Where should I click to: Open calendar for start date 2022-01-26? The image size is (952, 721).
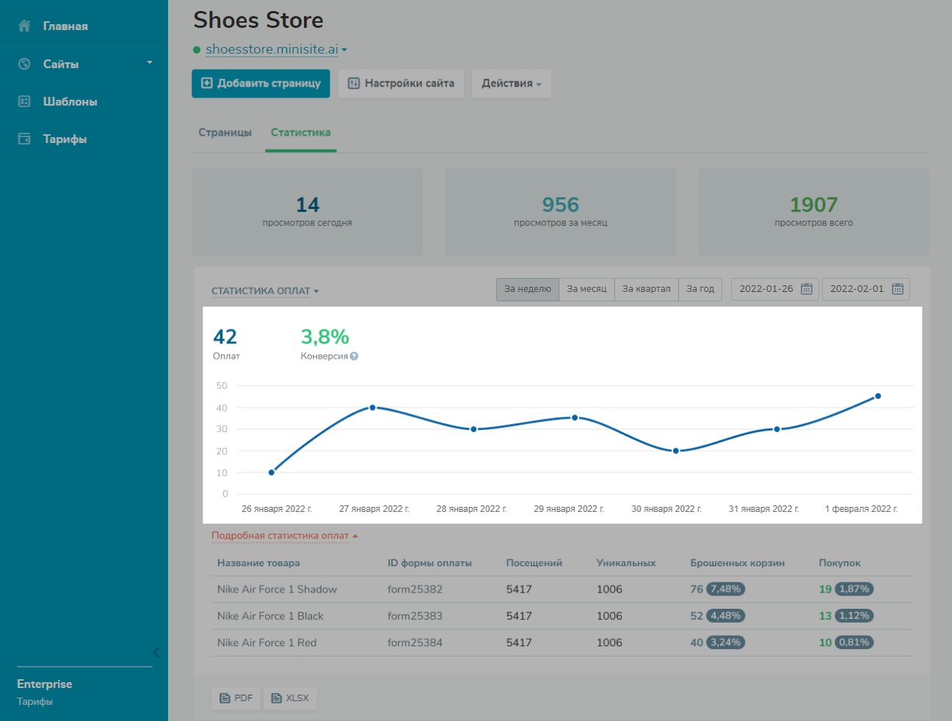(x=806, y=289)
